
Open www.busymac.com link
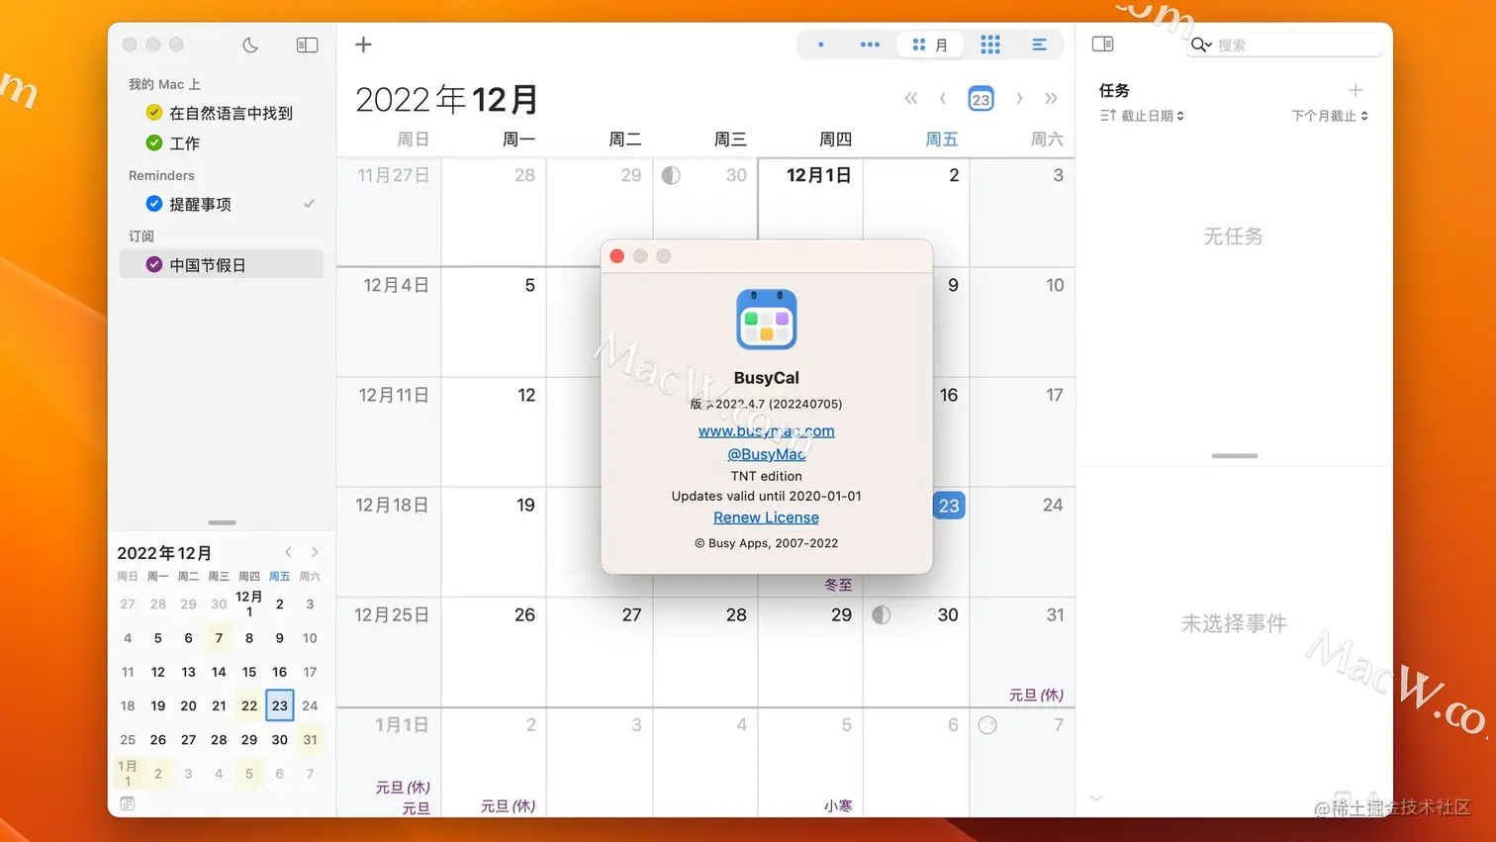(766, 430)
